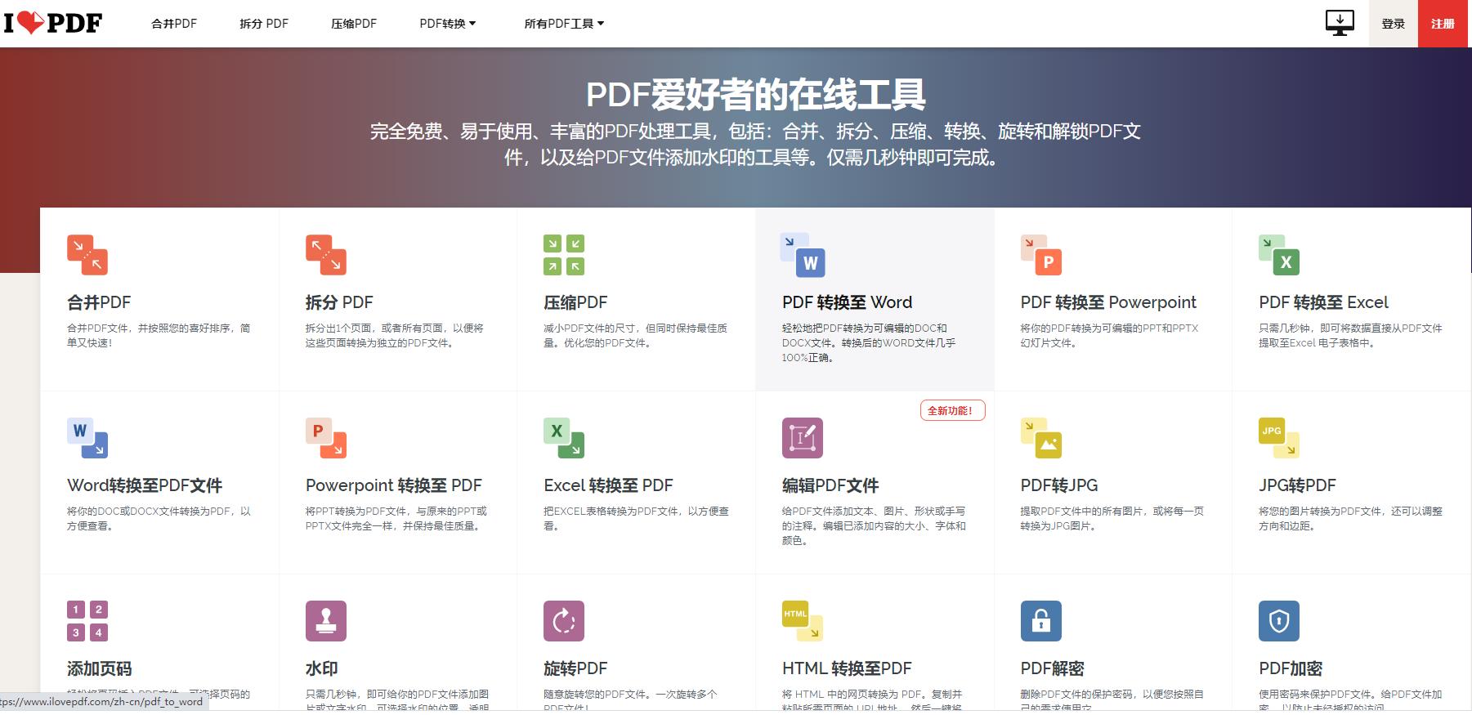Open the Compress PDF (压缩PDF) green icon

tap(564, 255)
